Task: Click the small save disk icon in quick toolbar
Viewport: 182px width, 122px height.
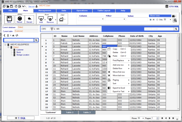Action: click(x=11, y=6)
